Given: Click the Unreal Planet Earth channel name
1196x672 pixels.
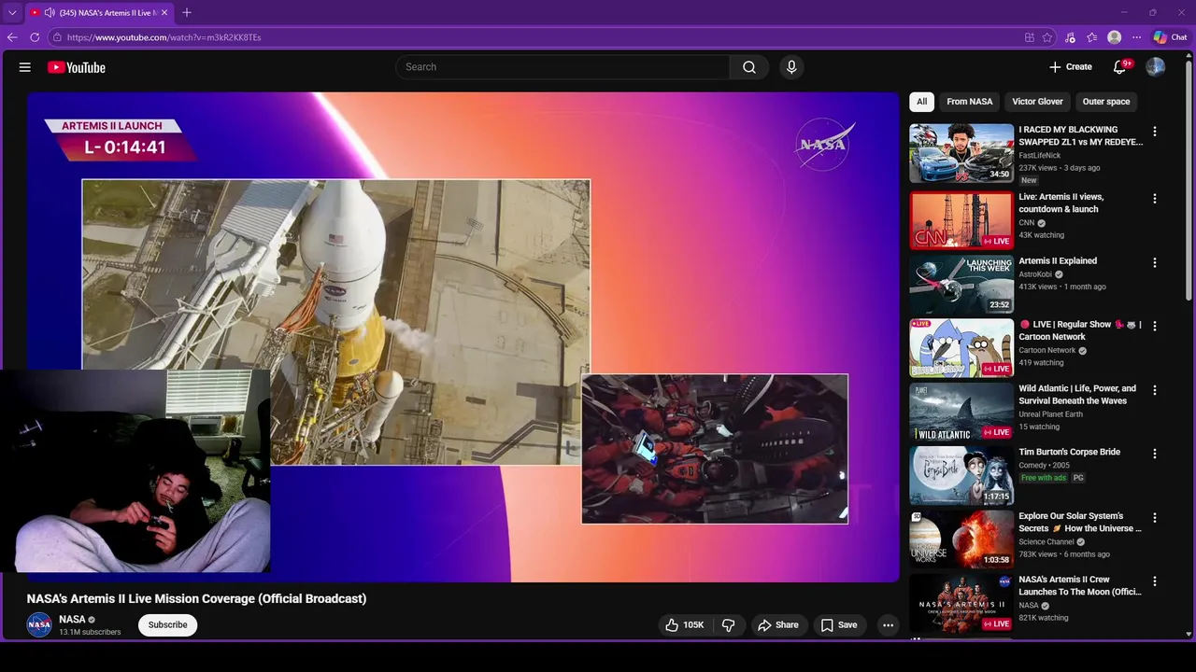Looking at the screenshot, I should 1051,414.
